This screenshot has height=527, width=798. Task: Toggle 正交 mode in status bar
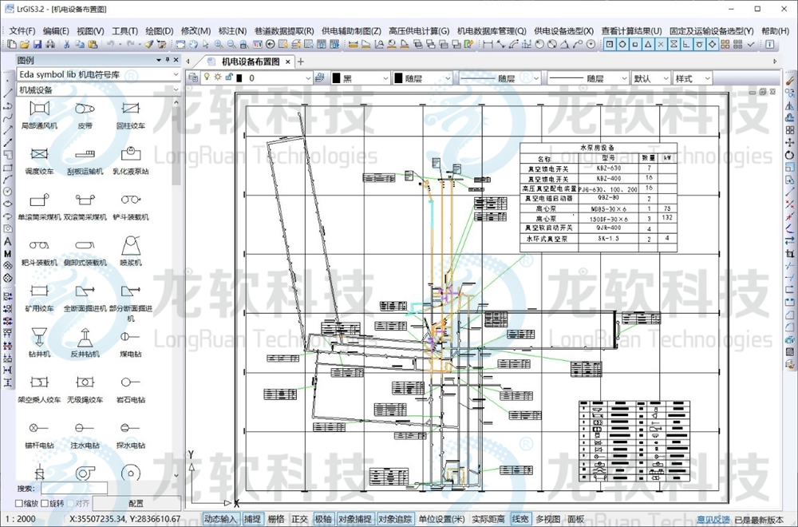[299, 519]
